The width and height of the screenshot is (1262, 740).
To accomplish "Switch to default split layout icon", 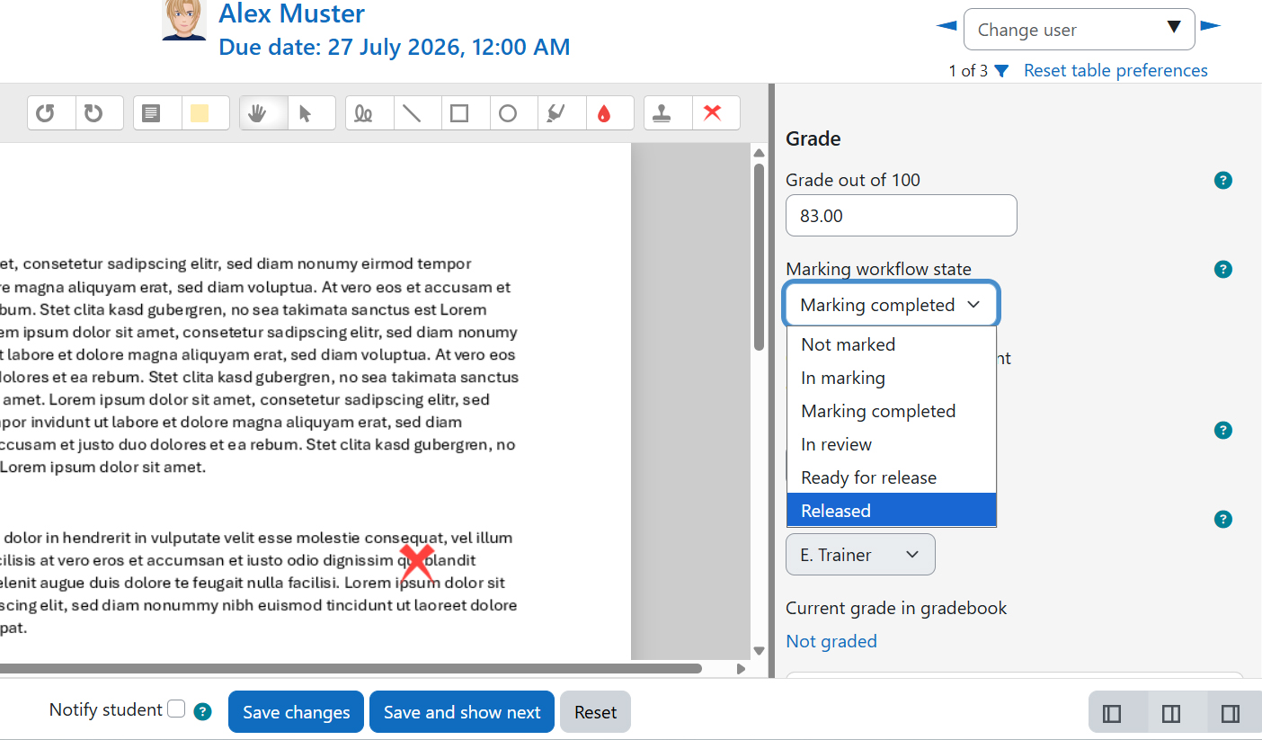I will pyautogui.click(x=1171, y=713).
